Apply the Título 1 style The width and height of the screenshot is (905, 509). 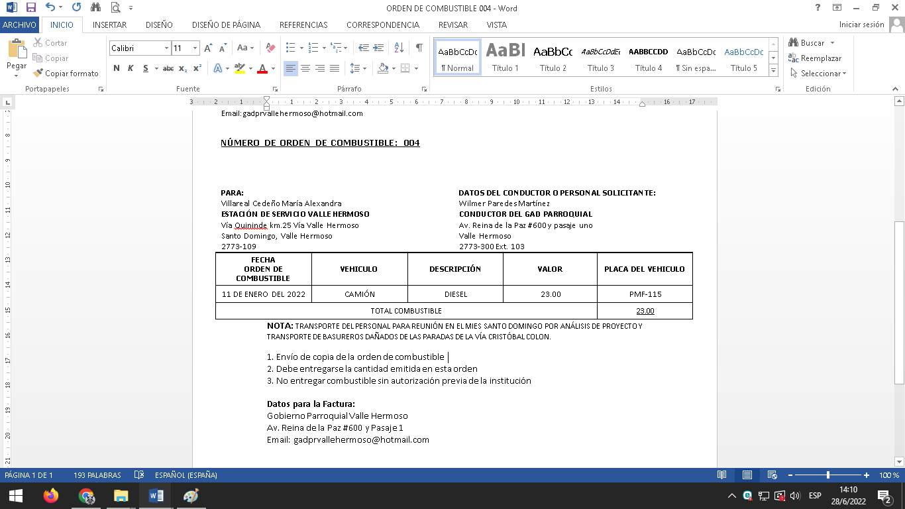(x=506, y=58)
